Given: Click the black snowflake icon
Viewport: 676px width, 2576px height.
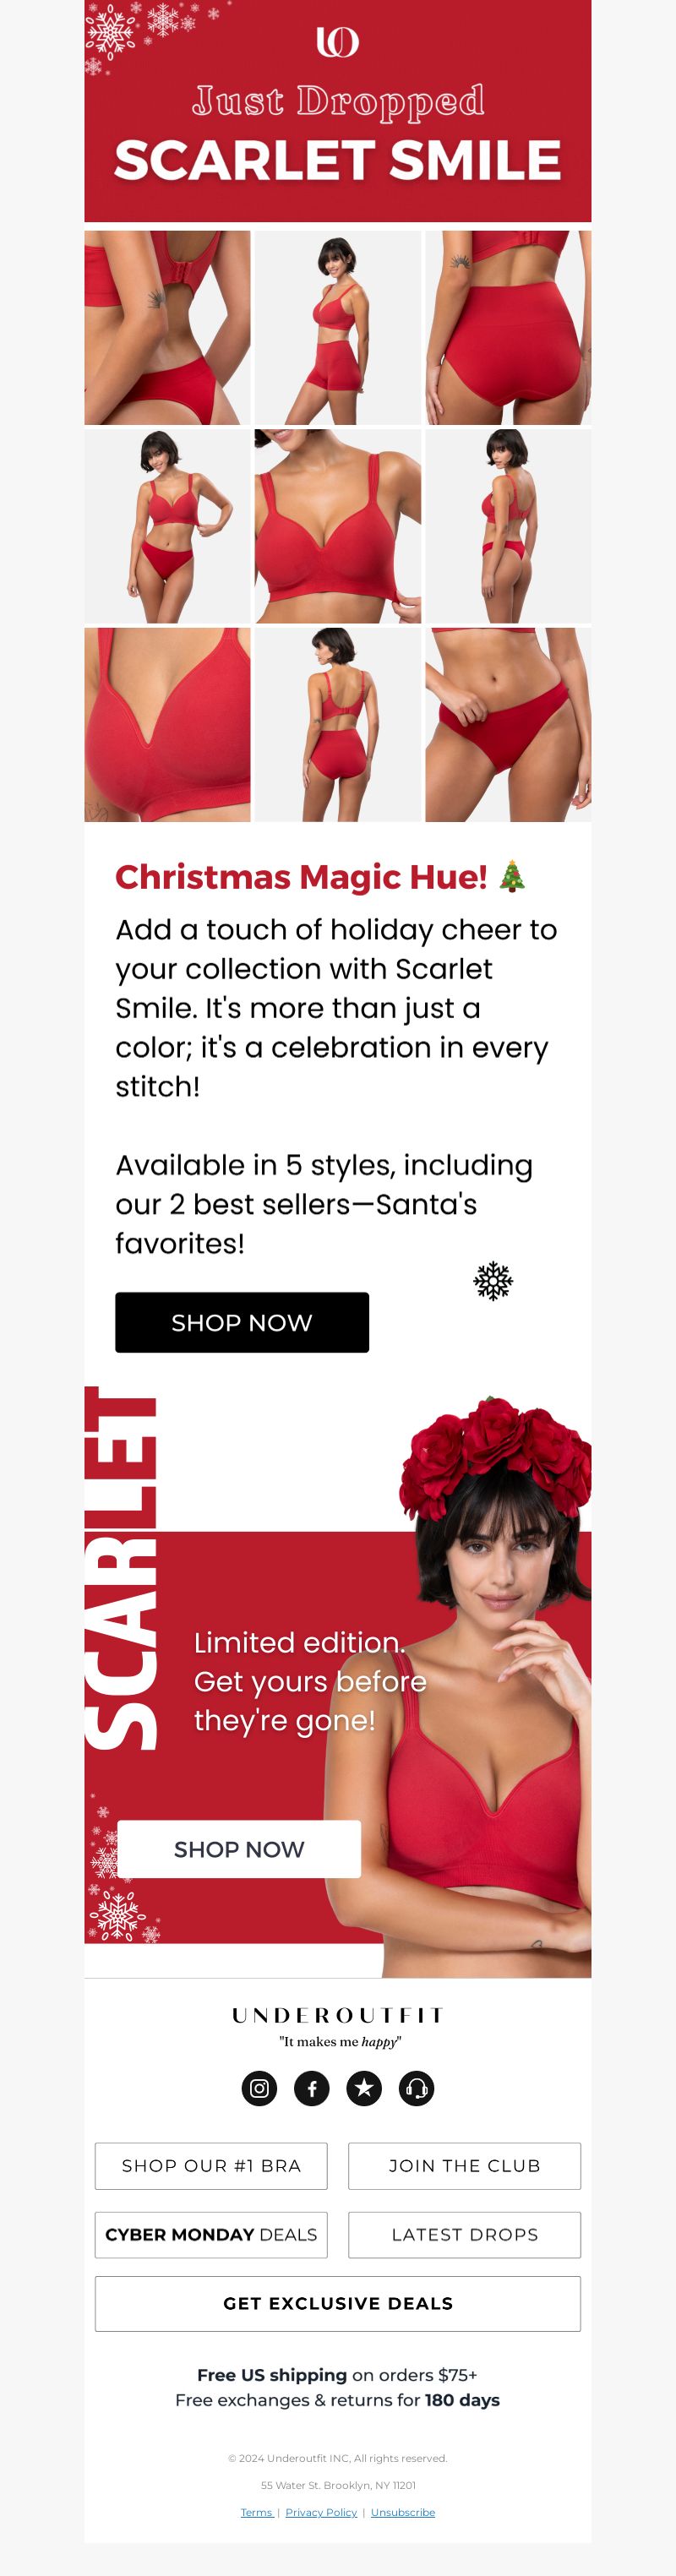Looking at the screenshot, I should (x=493, y=1281).
